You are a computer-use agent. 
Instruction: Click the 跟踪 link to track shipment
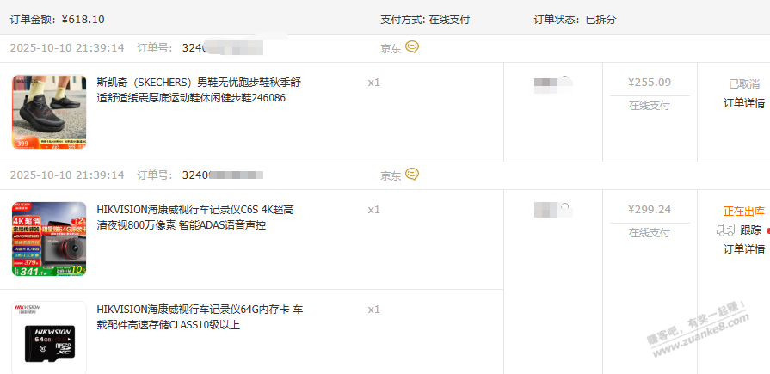tap(750, 230)
